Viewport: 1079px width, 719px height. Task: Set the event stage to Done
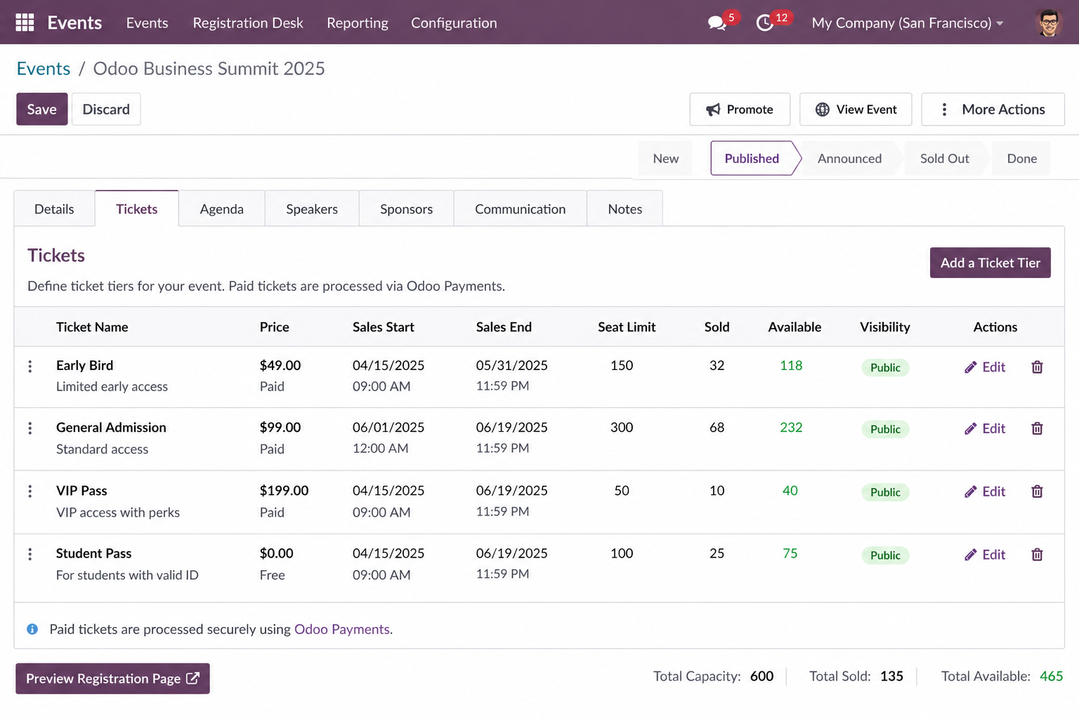[1022, 159]
